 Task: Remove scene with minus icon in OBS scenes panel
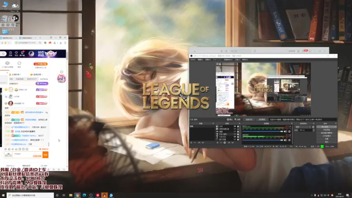pyautogui.click(x=195, y=143)
